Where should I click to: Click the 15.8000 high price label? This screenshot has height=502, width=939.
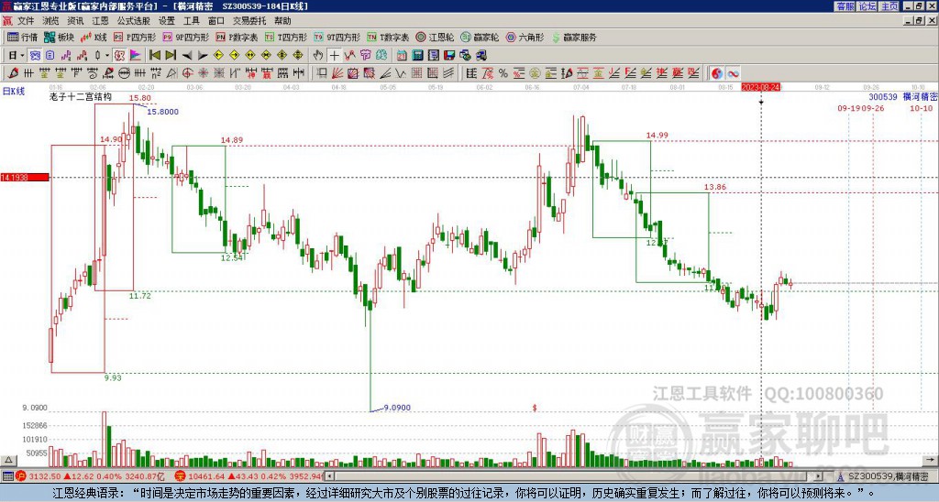point(163,112)
